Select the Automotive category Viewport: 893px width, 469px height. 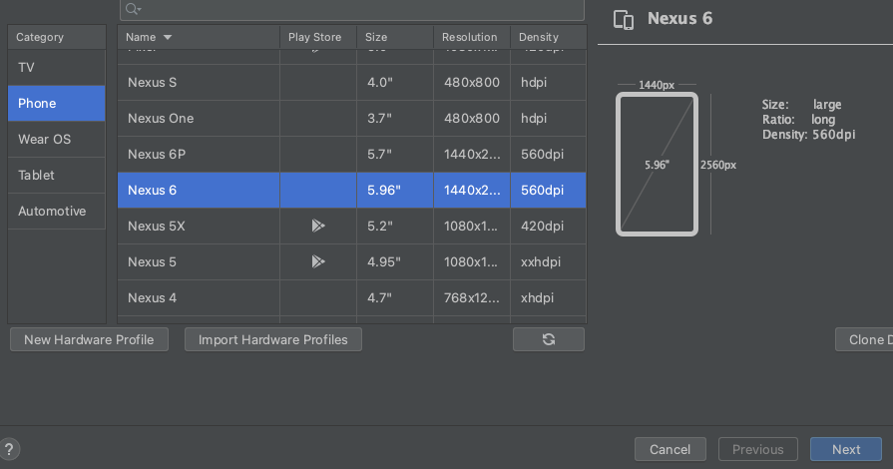(x=57, y=211)
